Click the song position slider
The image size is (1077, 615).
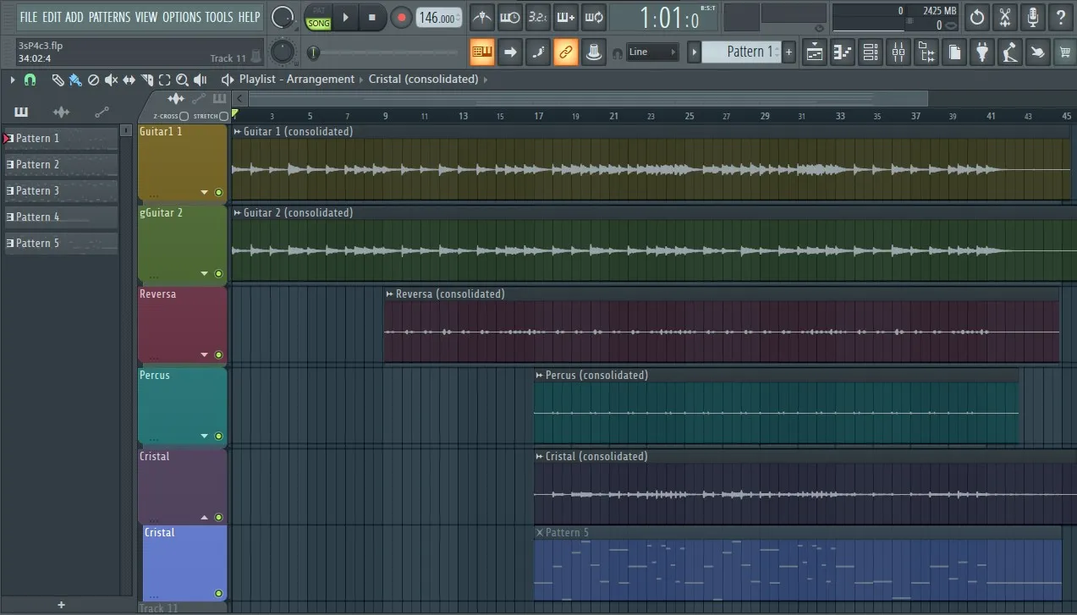[x=384, y=52]
